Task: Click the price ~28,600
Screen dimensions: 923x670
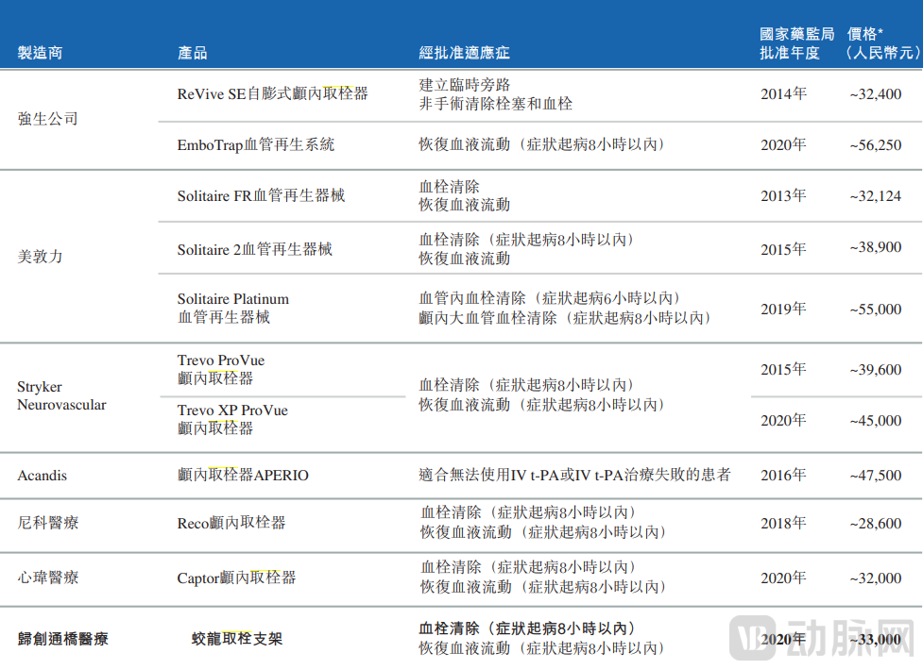Action: pyautogui.click(x=876, y=524)
